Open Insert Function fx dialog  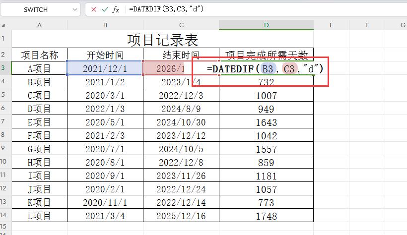tap(116, 9)
